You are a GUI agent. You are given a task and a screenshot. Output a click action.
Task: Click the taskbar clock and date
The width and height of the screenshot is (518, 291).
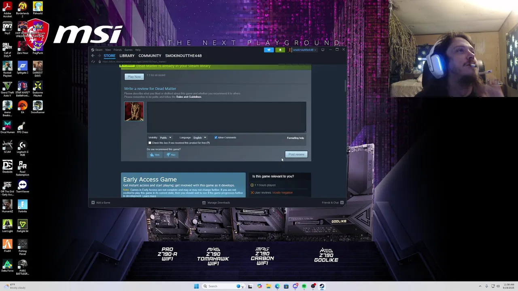[x=508, y=286]
